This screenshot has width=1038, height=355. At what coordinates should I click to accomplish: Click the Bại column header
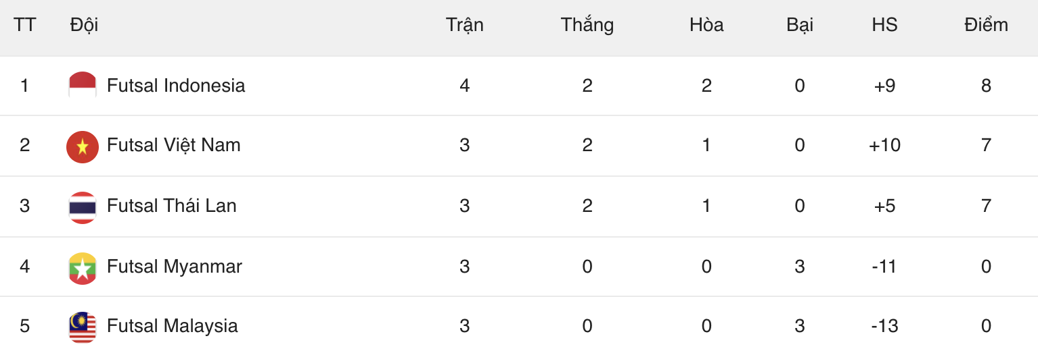tap(800, 25)
